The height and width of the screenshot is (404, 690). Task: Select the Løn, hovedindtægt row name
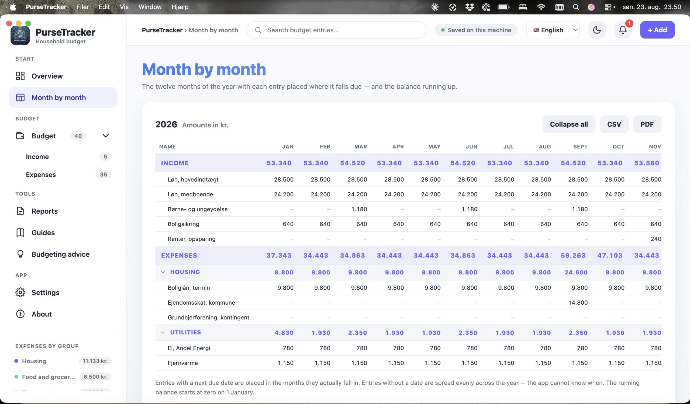[x=193, y=179]
